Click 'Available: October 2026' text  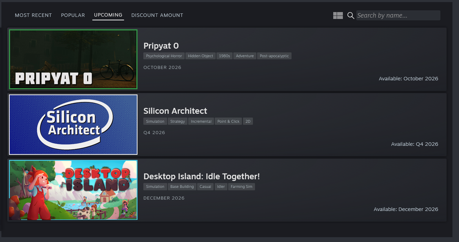(408, 79)
